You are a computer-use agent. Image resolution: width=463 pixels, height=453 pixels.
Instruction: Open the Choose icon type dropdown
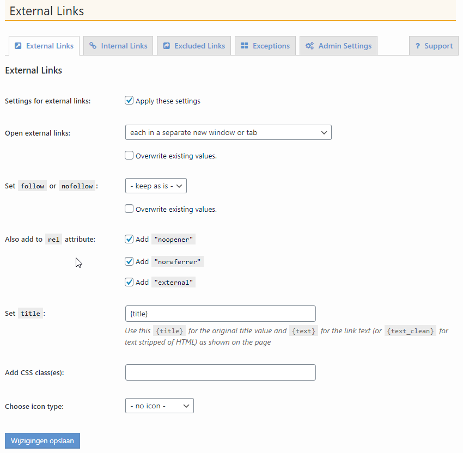pos(160,406)
